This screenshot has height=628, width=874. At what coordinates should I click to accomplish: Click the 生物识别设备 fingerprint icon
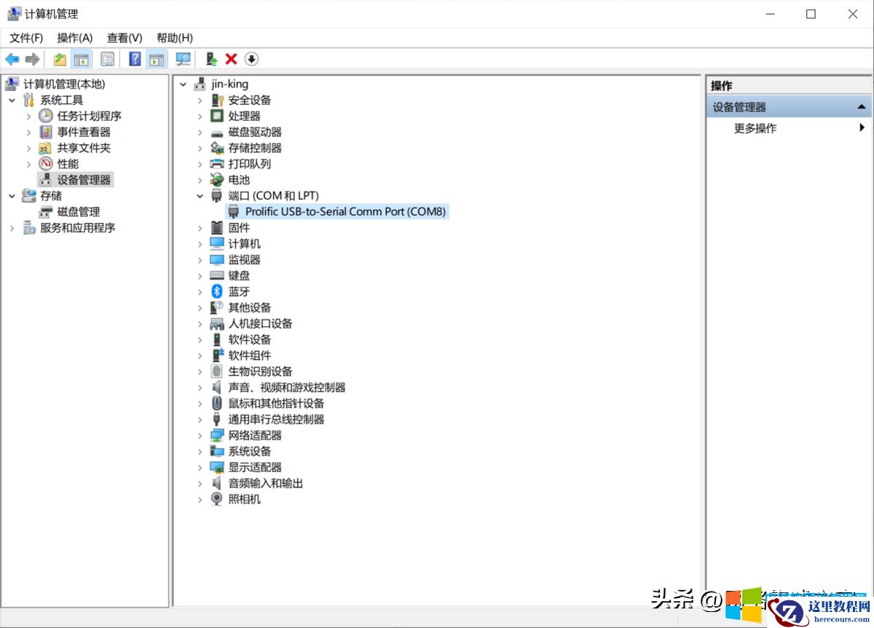point(217,372)
